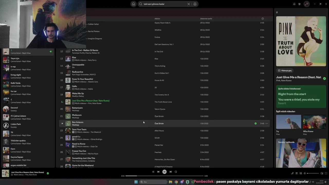Image resolution: width=329 pixels, height=185 pixels.
Task: Toggle the saved checkmark on the Ben Anlarım row
Action: pyautogui.click(x=255, y=124)
